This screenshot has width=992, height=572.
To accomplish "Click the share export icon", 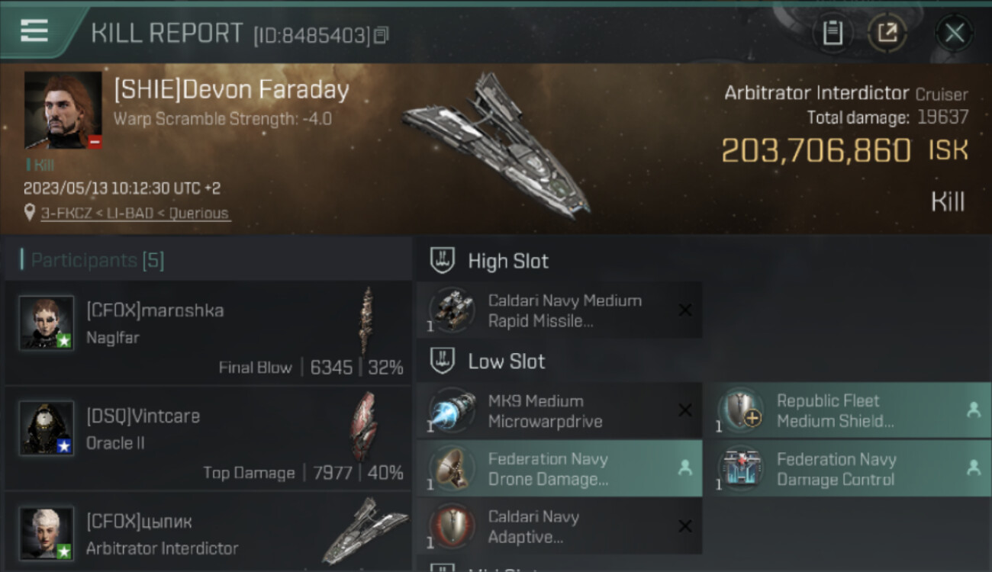I will coord(887,33).
